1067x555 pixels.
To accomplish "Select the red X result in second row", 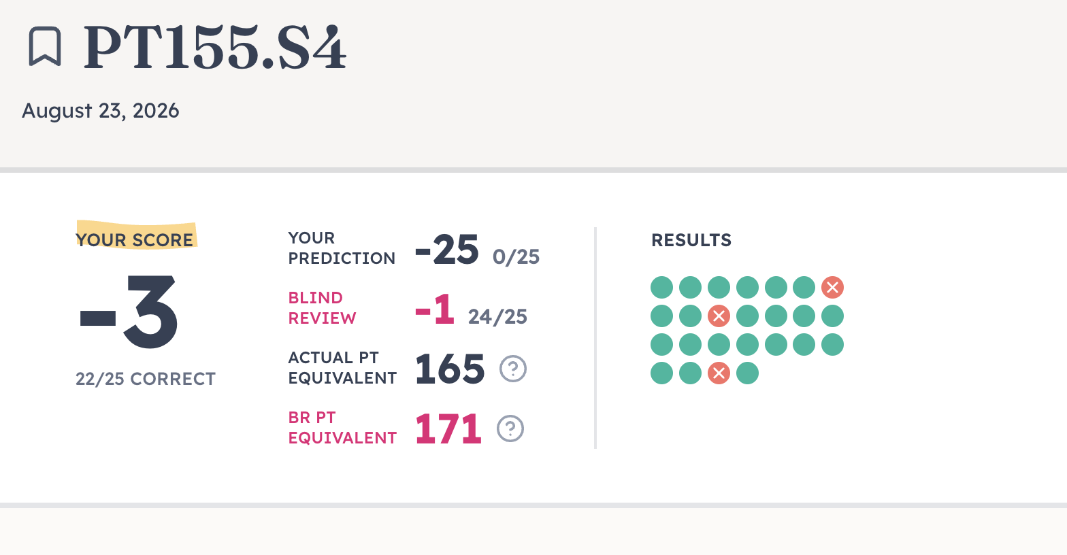I will point(719,316).
